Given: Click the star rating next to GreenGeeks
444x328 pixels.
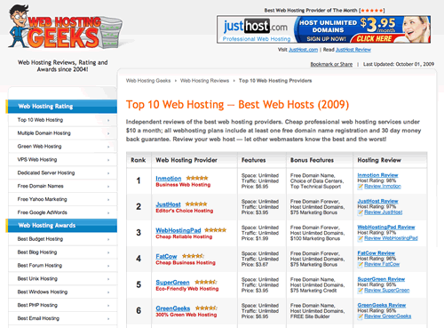Looking at the screenshot, I should 206,308.
